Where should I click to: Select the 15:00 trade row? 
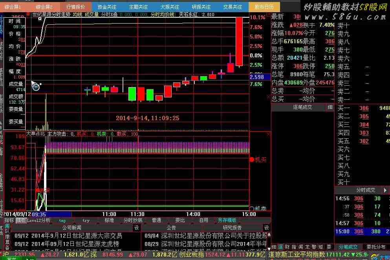pyautogui.click(x=363, y=231)
